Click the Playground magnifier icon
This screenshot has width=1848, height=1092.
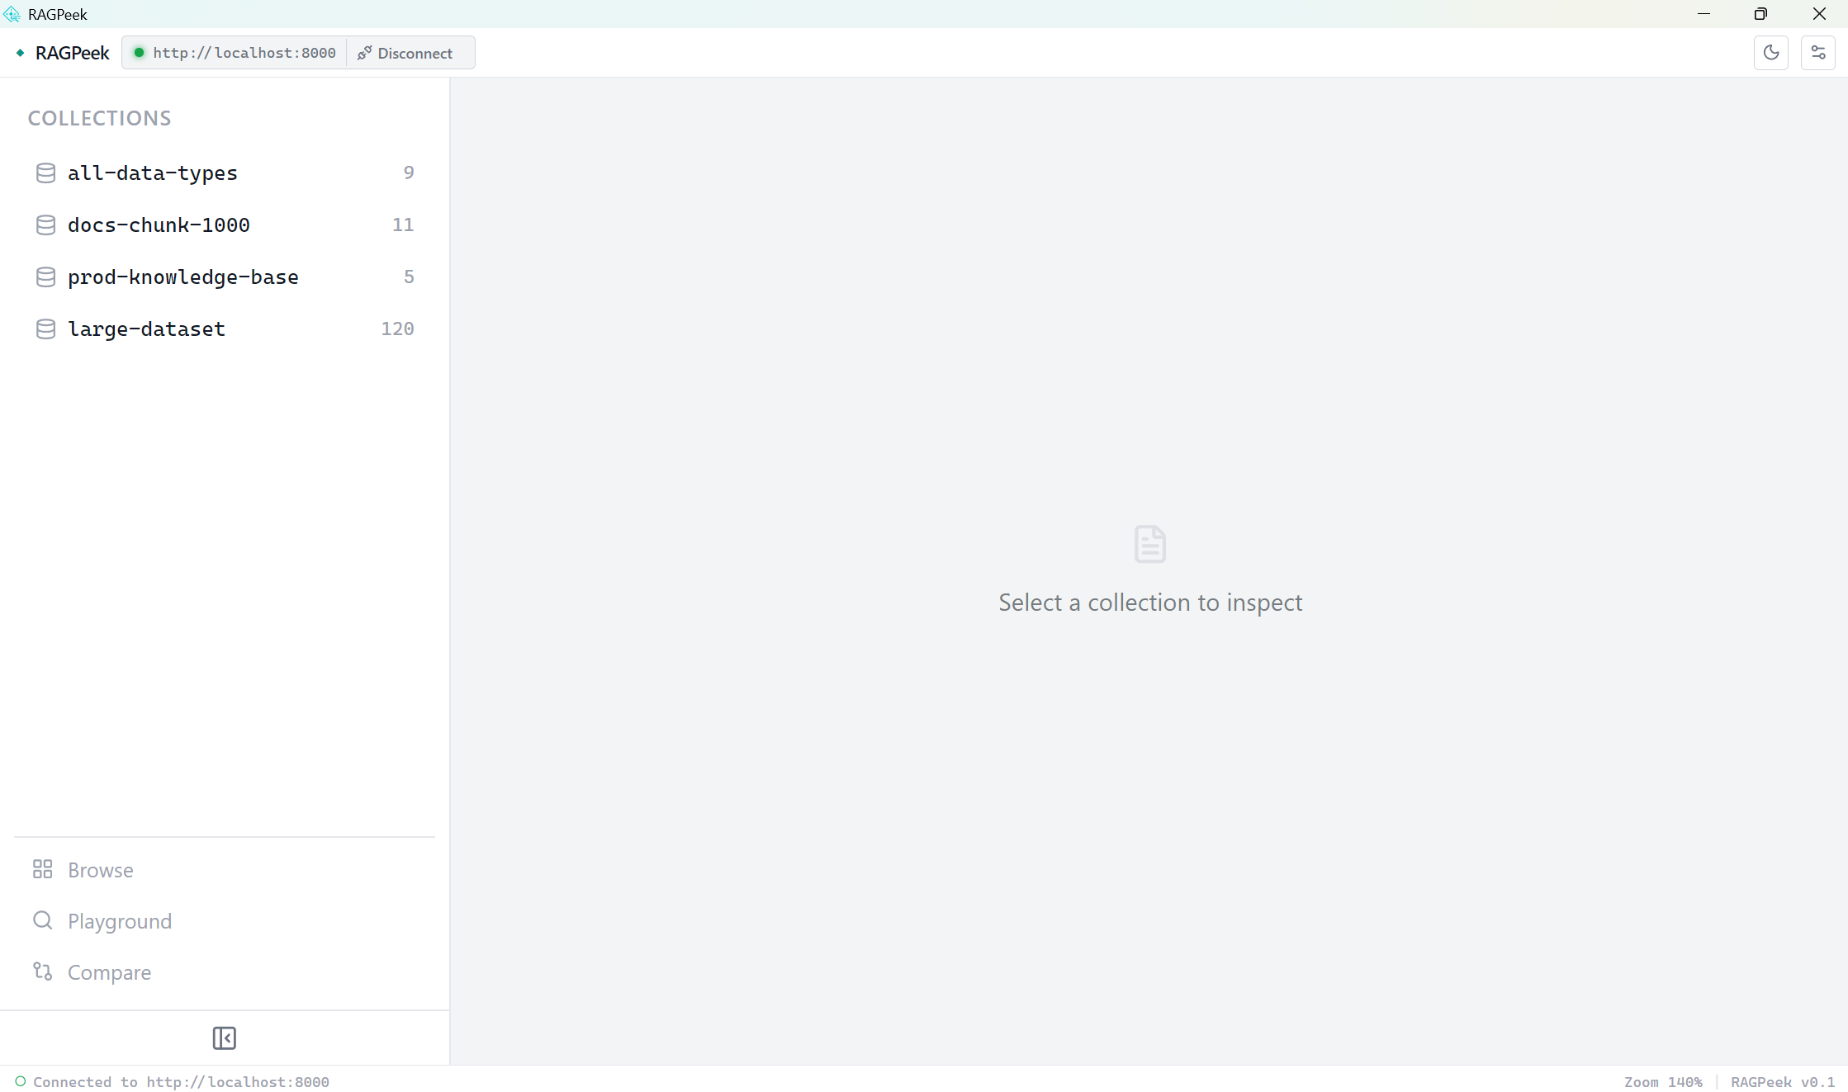43,920
